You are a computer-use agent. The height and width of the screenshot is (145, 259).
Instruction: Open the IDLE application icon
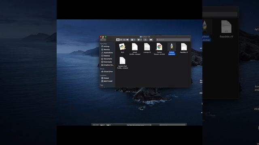[122, 47]
